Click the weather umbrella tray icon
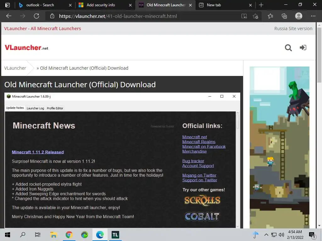 coord(255,235)
